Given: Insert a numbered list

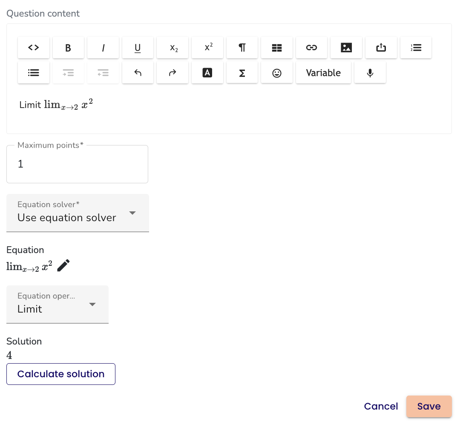Looking at the screenshot, I should pyautogui.click(x=416, y=48).
